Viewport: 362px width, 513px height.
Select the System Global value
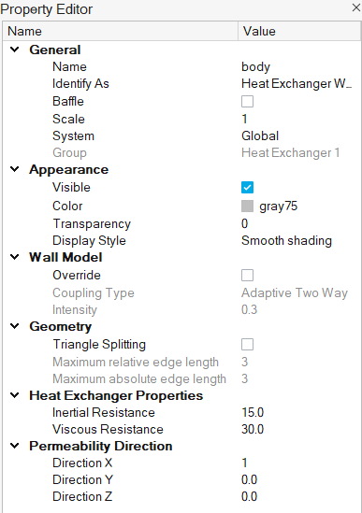coord(299,136)
